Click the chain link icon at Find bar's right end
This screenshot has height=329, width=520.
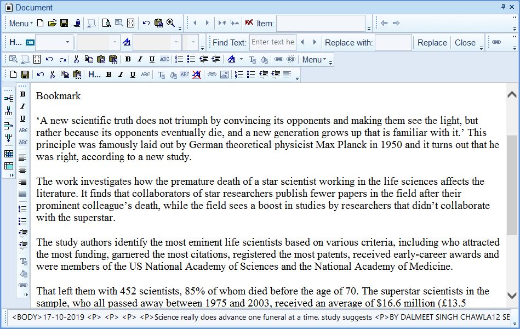496,42
